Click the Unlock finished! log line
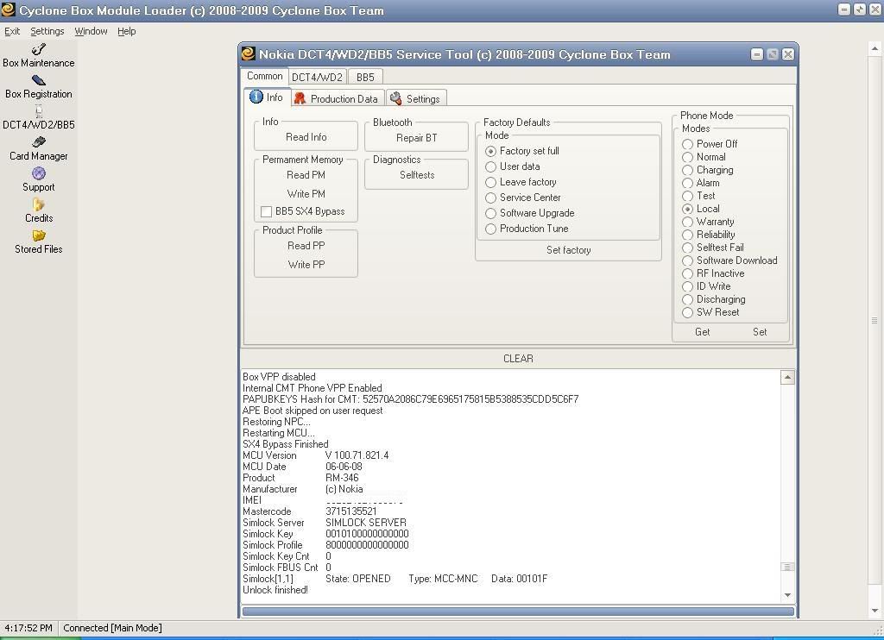This screenshot has height=640, width=884. click(x=275, y=591)
